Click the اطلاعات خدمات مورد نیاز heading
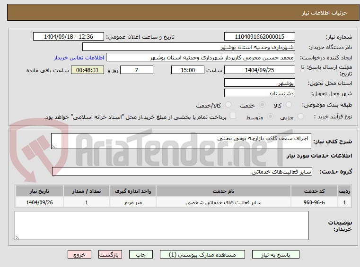This screenshot has height=267, width=360. pyautogui.click(x=319, y=156)
